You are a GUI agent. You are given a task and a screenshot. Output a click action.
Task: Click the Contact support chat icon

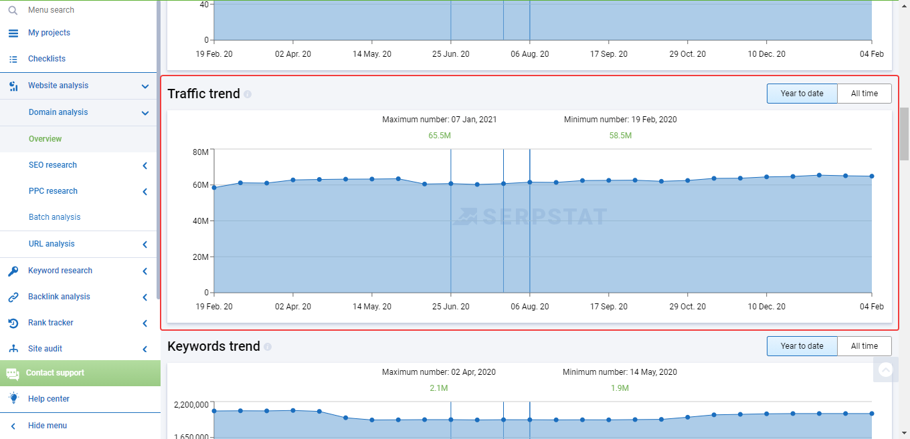(x=13, y=373)
